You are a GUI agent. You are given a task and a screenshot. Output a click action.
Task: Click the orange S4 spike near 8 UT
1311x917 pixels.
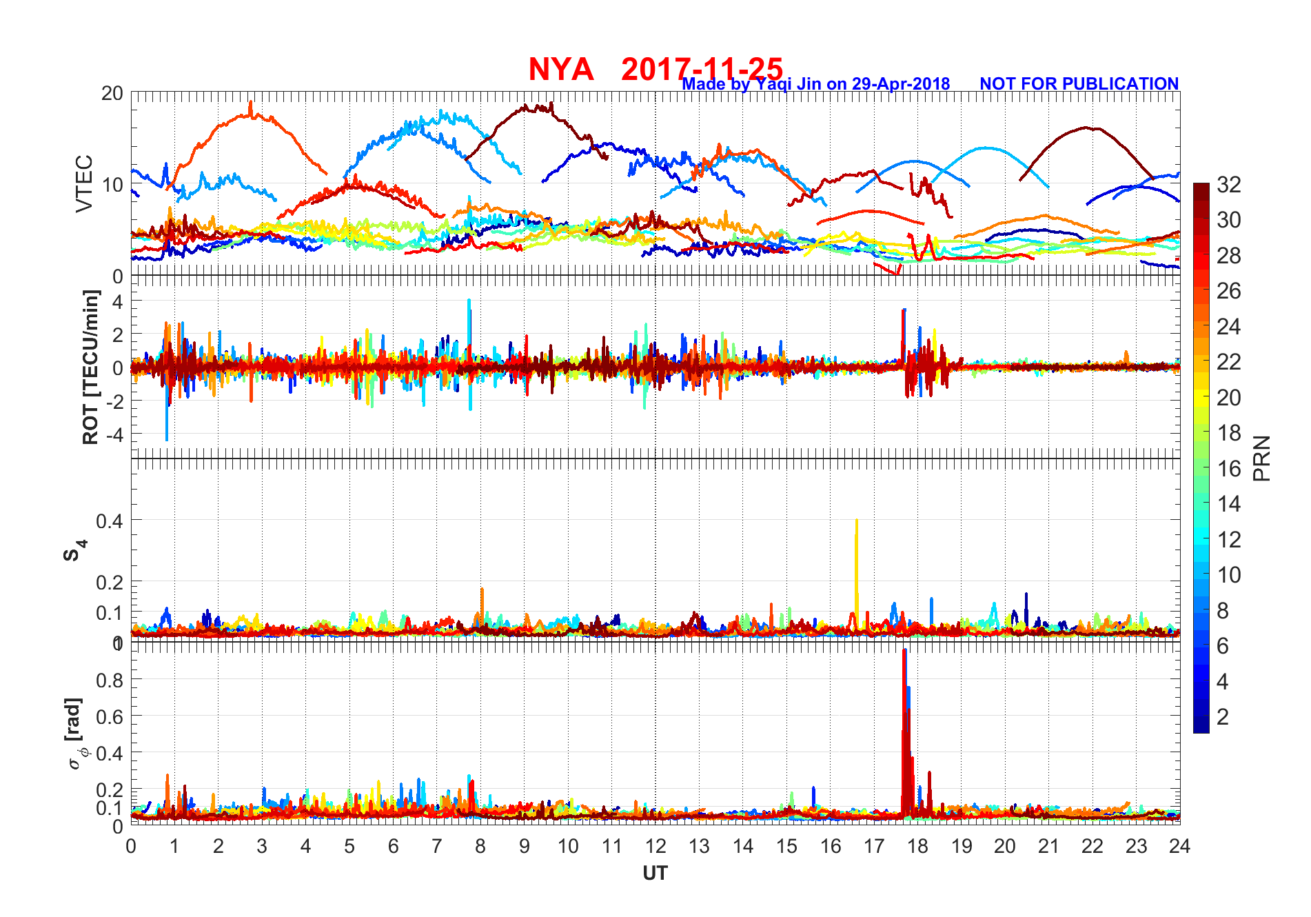pyautogui.click(x=482, y=590)
